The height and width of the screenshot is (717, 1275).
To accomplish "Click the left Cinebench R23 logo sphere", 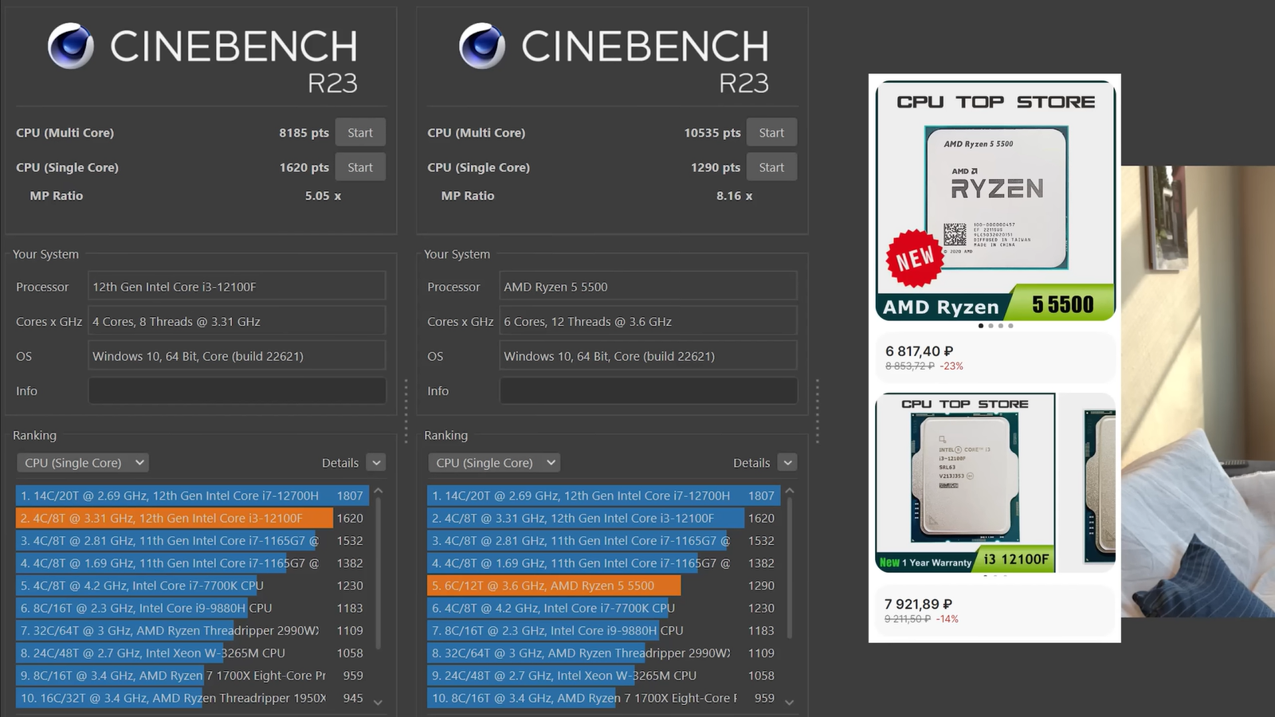I will tap(71, 46).
